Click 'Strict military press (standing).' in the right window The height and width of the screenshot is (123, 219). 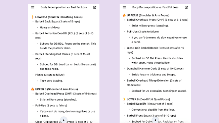pos(150,26)
